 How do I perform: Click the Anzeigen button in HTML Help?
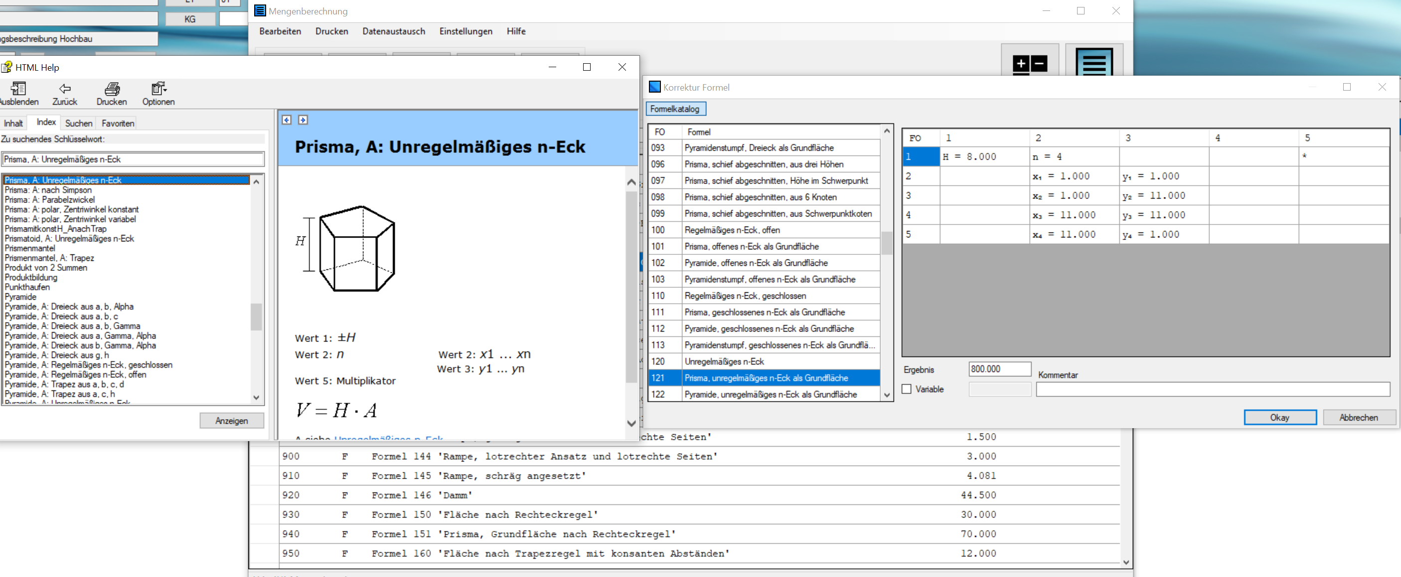[x=232, y=421]
